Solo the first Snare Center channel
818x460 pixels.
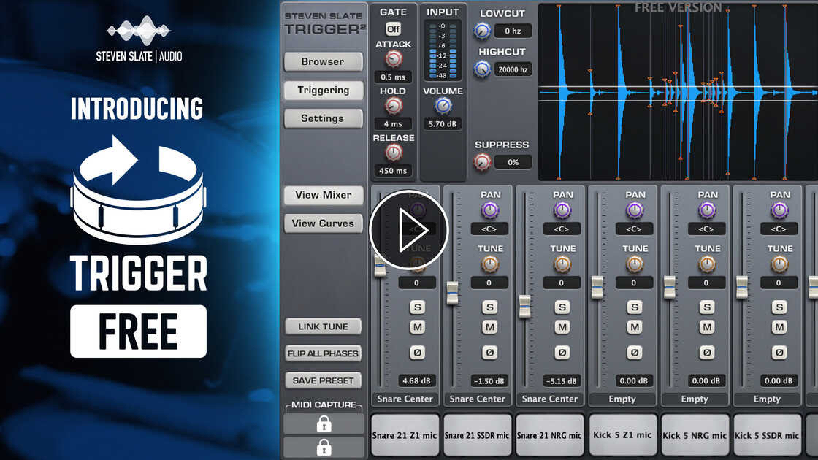tap(417, 307)
